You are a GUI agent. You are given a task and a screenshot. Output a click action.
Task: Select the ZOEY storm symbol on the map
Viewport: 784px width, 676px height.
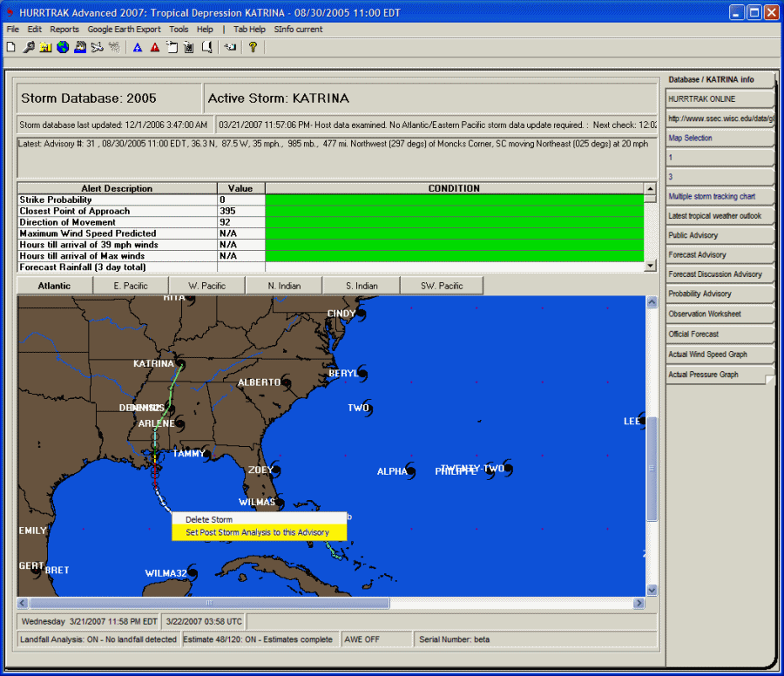point(275,470)
